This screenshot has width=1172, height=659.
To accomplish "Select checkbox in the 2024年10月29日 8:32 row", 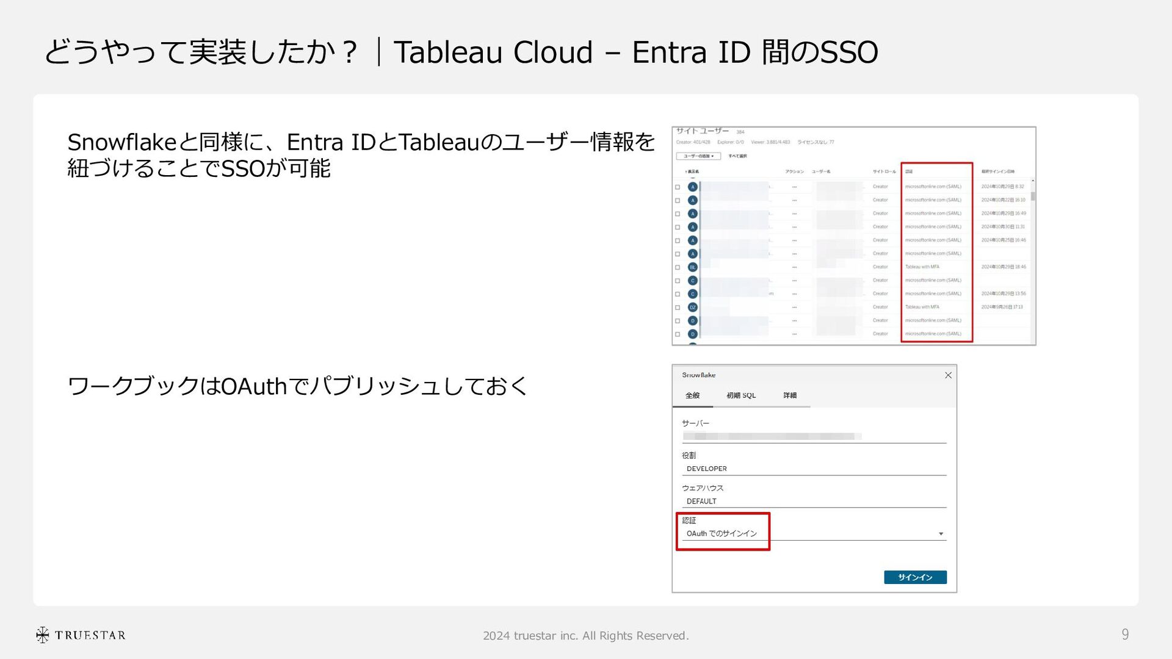I will [678, 187].
